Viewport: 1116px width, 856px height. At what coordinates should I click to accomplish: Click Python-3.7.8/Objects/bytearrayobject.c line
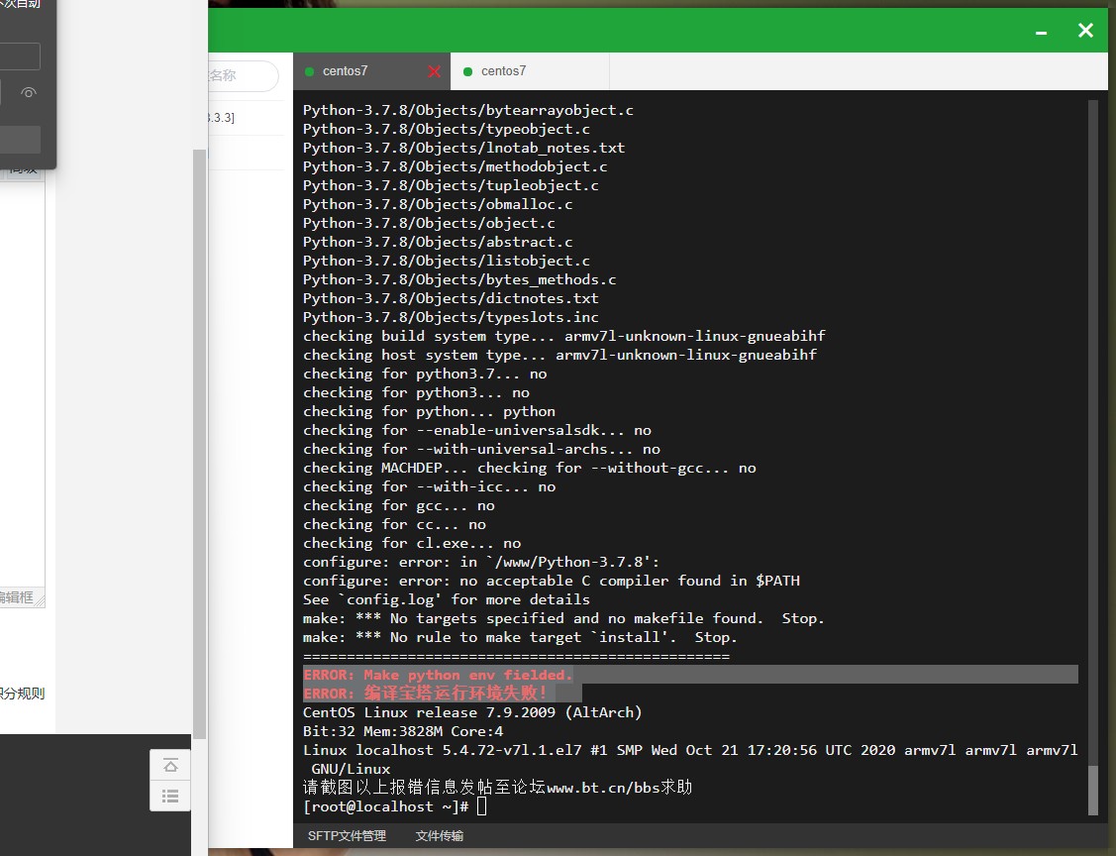click(468, 110)
